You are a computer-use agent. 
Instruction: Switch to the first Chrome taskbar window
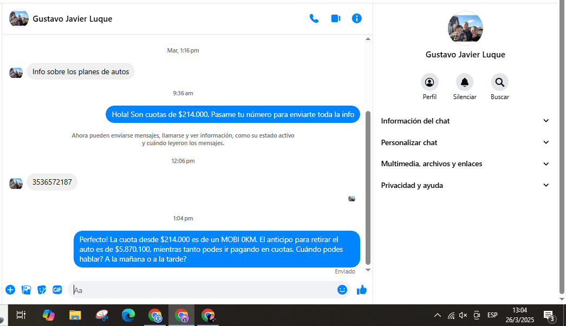(155, 316)
